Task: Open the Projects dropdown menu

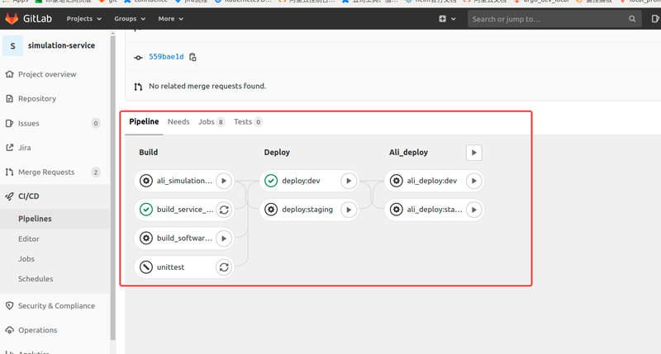Action: [x=84, y=18]
